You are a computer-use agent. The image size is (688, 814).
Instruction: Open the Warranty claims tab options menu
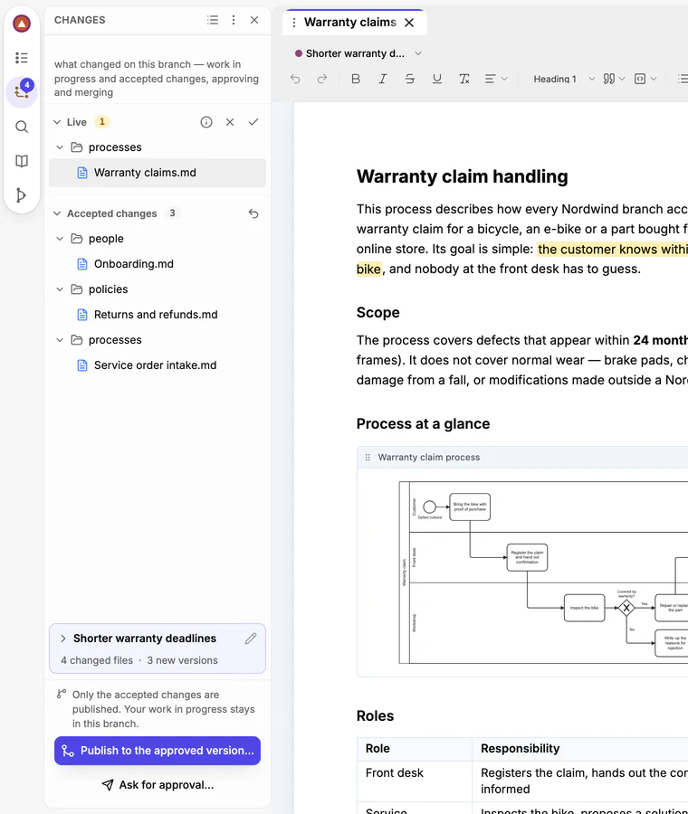click(x=294, y=23)
